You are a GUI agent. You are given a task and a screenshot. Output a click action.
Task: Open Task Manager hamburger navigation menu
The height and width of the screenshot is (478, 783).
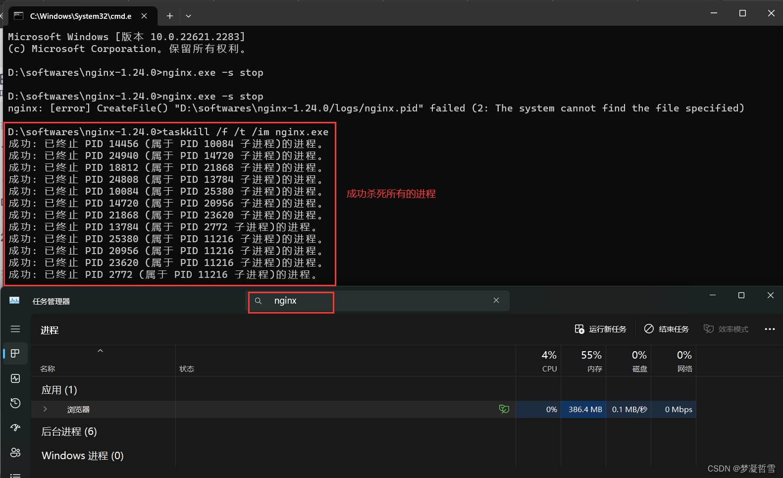pyautogui.click(x=15, y=329)
